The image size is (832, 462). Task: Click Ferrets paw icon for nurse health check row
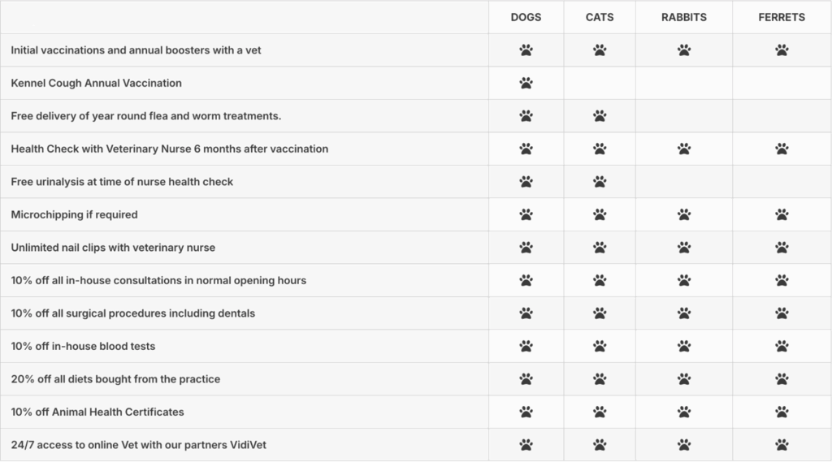click(x=782, y=149)
